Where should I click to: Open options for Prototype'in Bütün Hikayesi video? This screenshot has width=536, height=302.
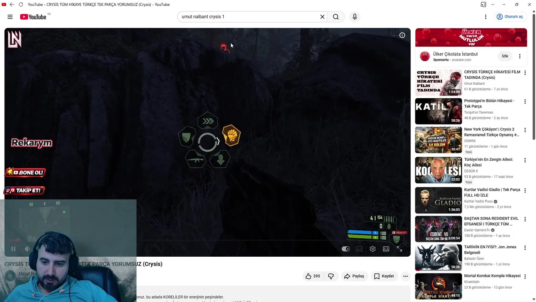[525, 102]
